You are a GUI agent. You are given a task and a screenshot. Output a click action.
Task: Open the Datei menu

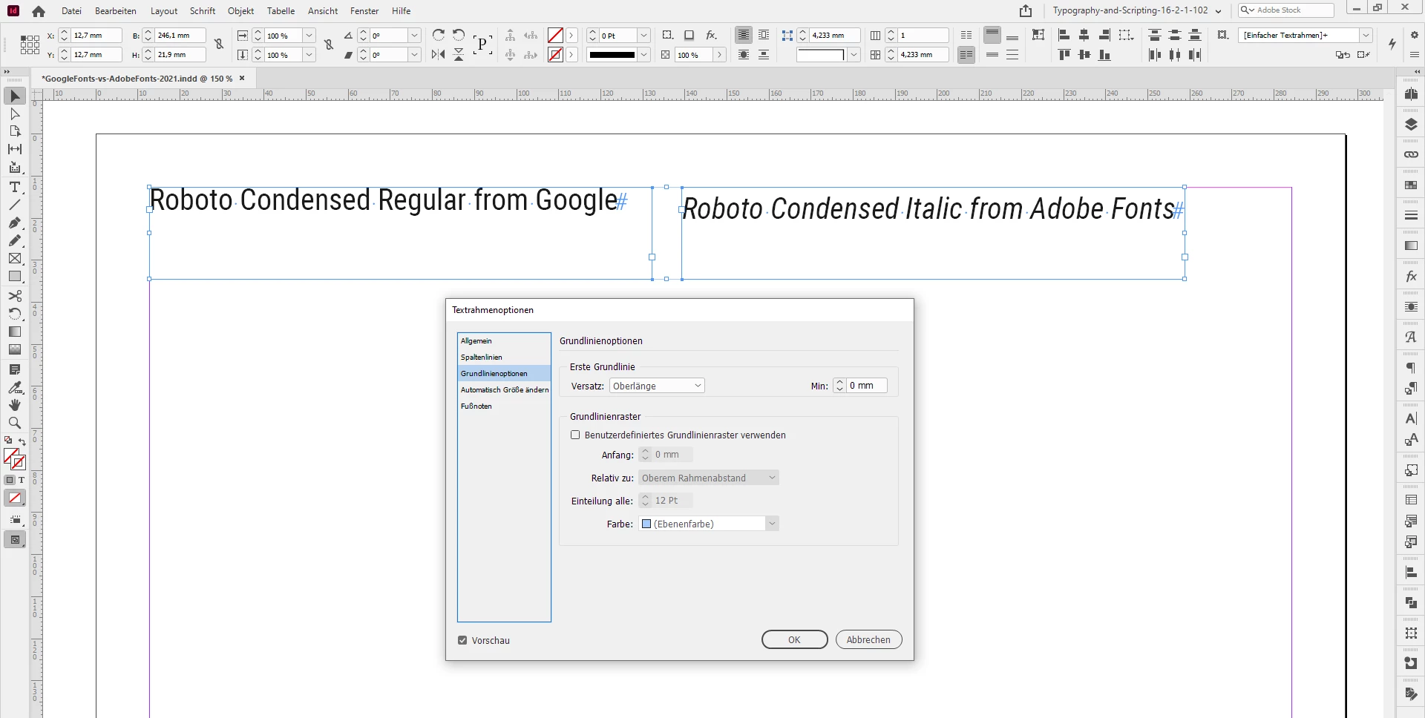71,11
